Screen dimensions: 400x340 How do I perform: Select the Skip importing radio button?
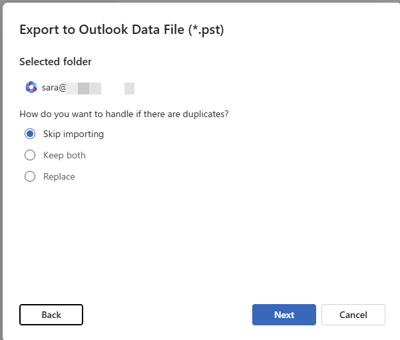(x=30, y=134)
